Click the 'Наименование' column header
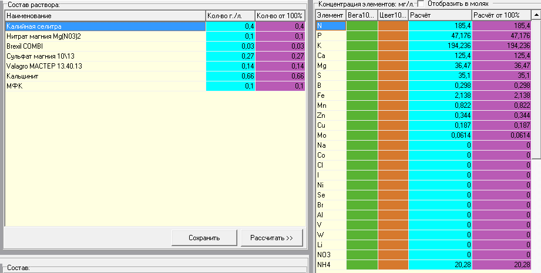The image size is (541, 273). [x=105, y=16]
